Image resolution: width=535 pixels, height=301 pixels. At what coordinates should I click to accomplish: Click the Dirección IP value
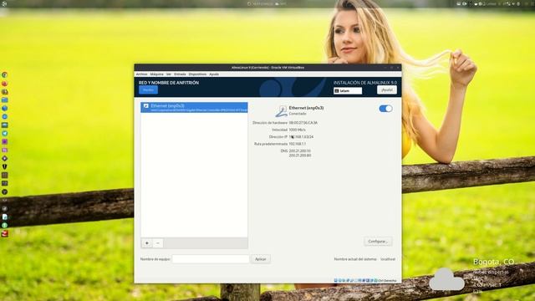301,137
